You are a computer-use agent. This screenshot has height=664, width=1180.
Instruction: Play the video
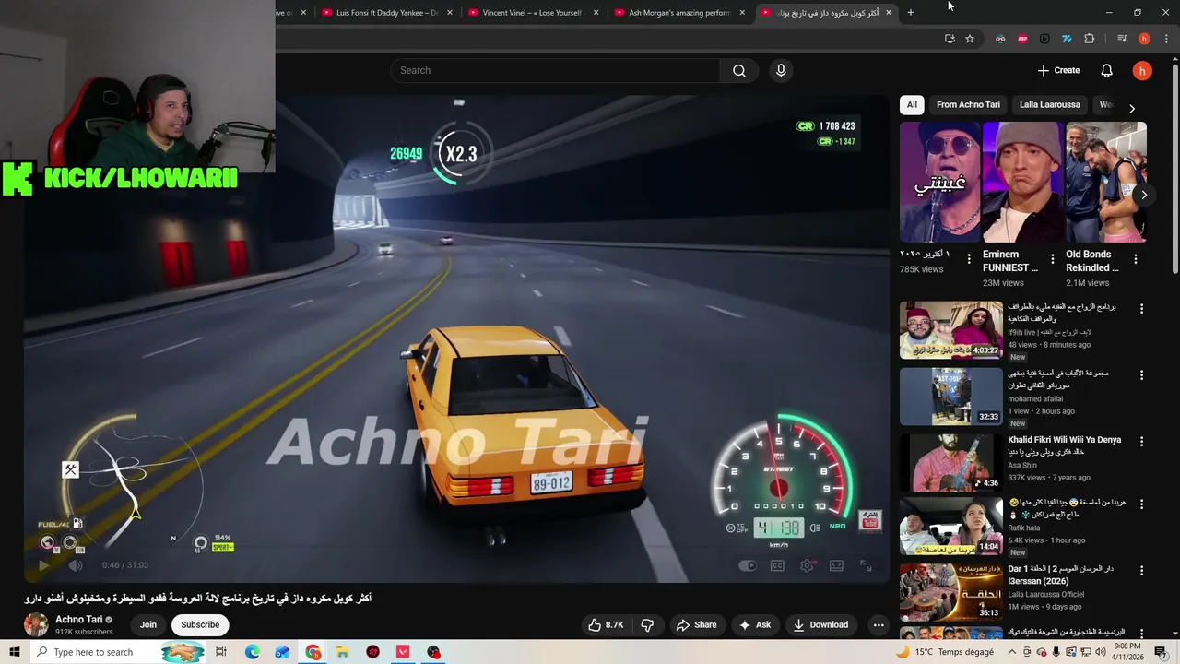pos(42,565)
